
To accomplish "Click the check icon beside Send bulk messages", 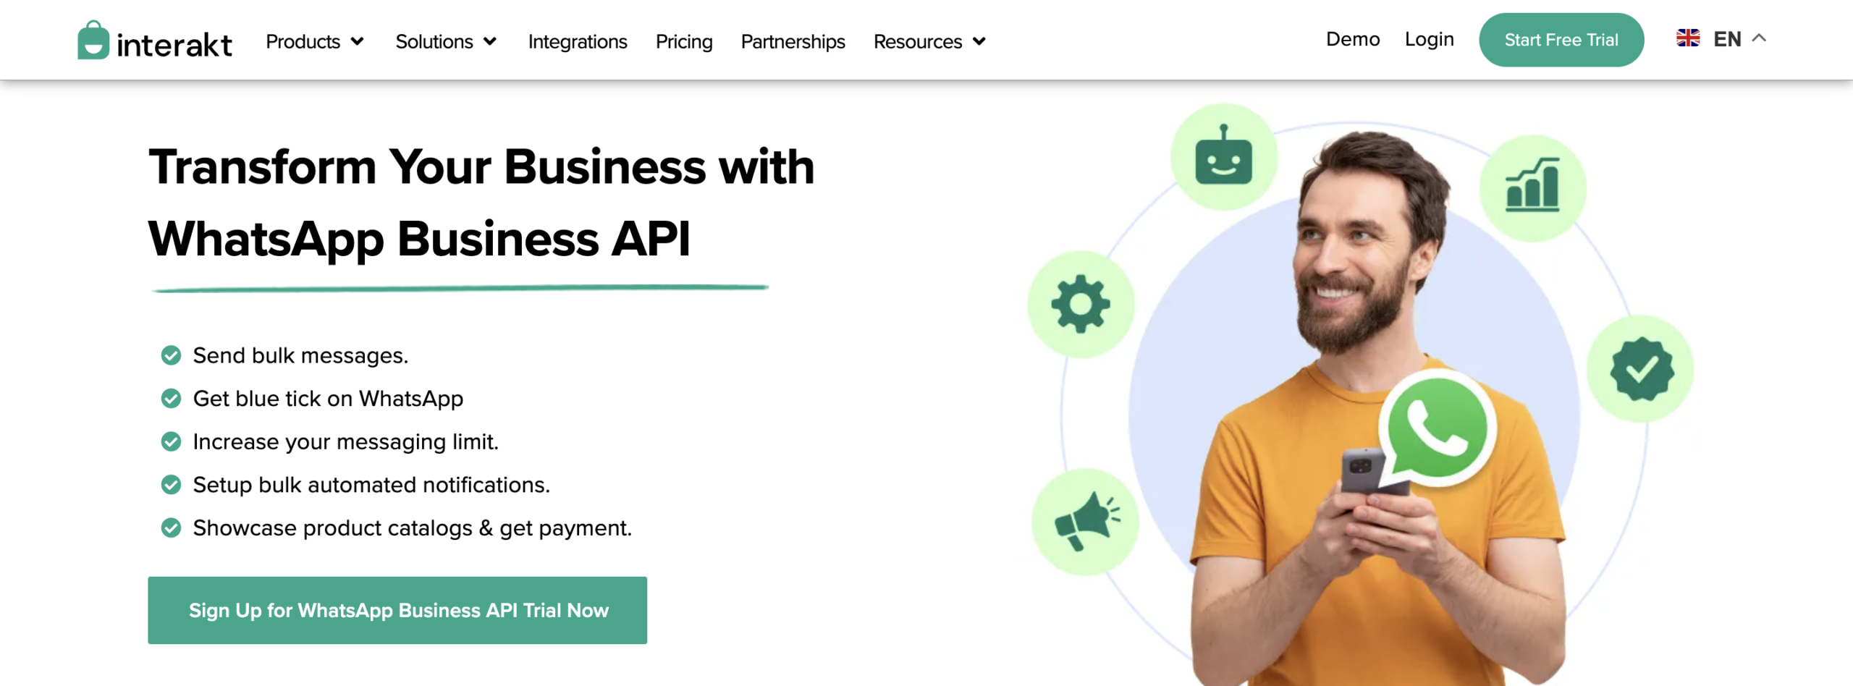I will click(171, 355).
